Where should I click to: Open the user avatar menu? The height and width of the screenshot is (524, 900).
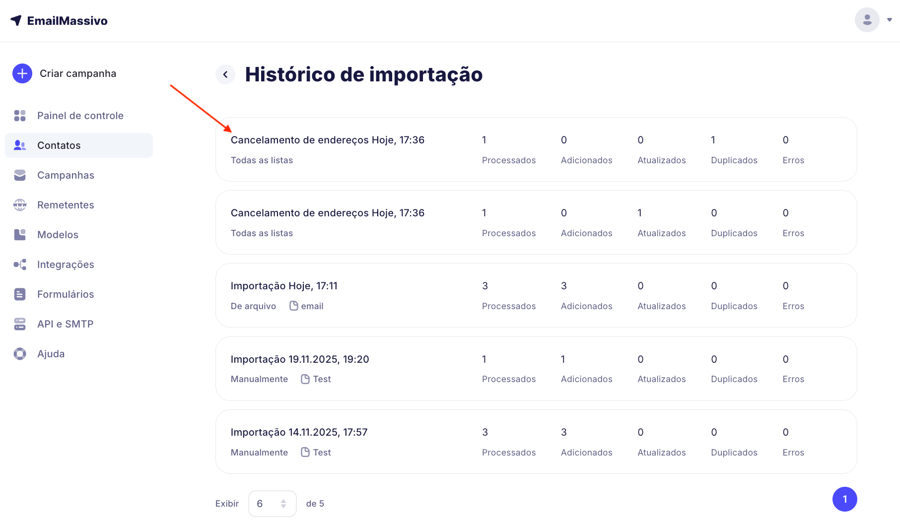coord(867,20)
